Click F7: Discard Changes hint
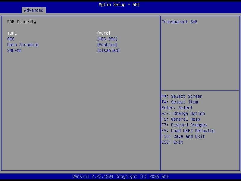This screenshot has height=181, width=241. tap(184, 125)
